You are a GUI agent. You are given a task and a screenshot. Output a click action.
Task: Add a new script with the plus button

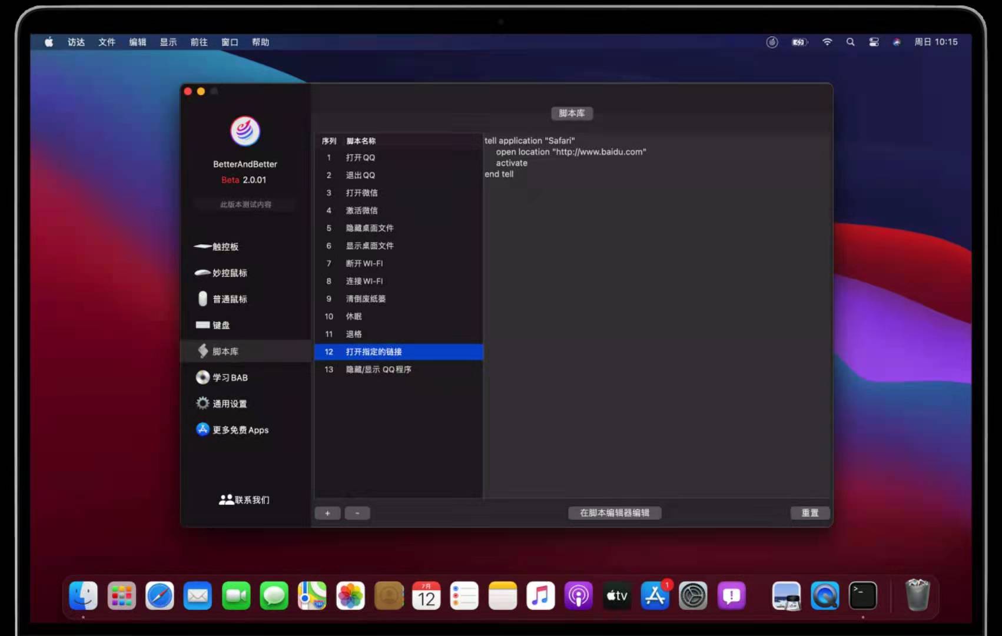click(x=327, y=513)
